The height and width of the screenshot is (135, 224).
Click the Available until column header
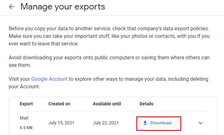point(107,104)
